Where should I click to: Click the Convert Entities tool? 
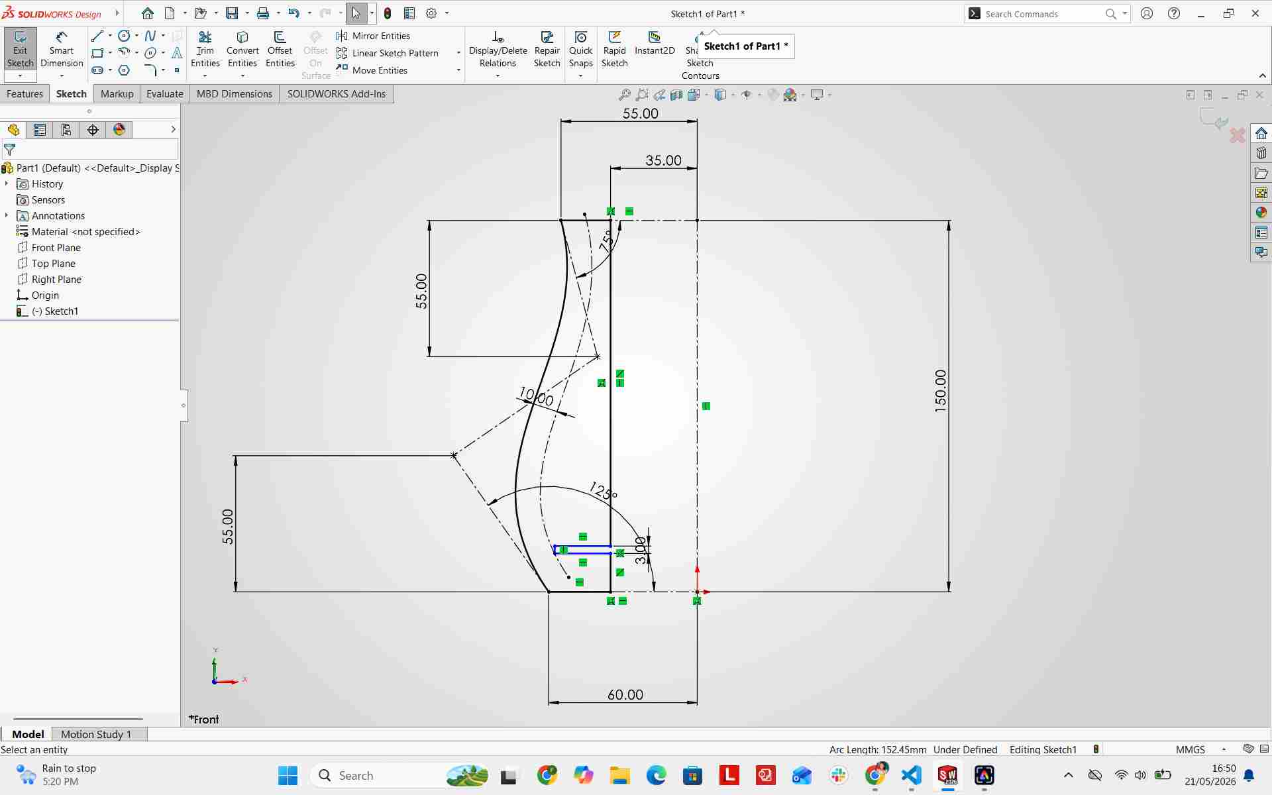point(242,49)
